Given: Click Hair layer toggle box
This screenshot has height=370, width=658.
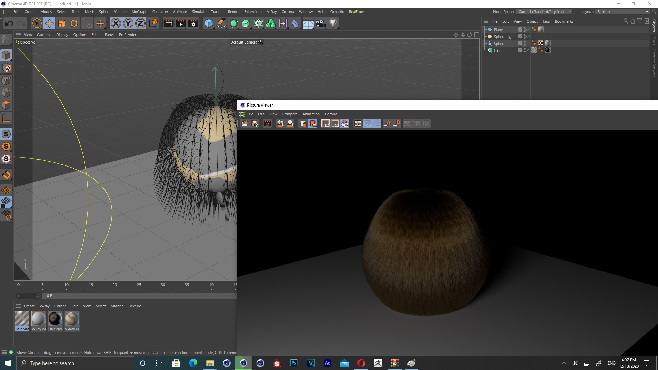Looking at the screenshot, I should [520, 50].
